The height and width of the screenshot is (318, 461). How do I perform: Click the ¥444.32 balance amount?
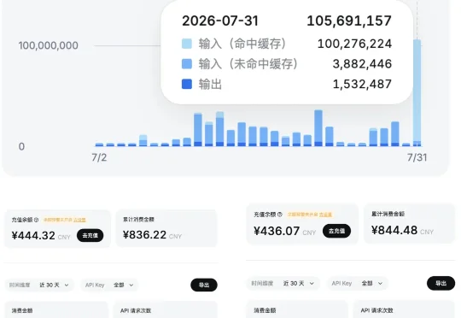click(x=33, y=236)
